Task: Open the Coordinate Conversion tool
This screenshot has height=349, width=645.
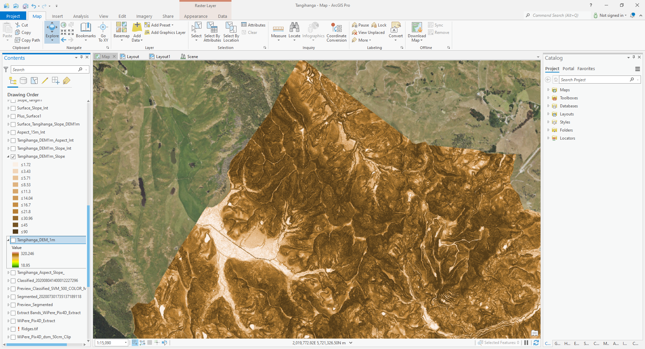Action: 336,32
